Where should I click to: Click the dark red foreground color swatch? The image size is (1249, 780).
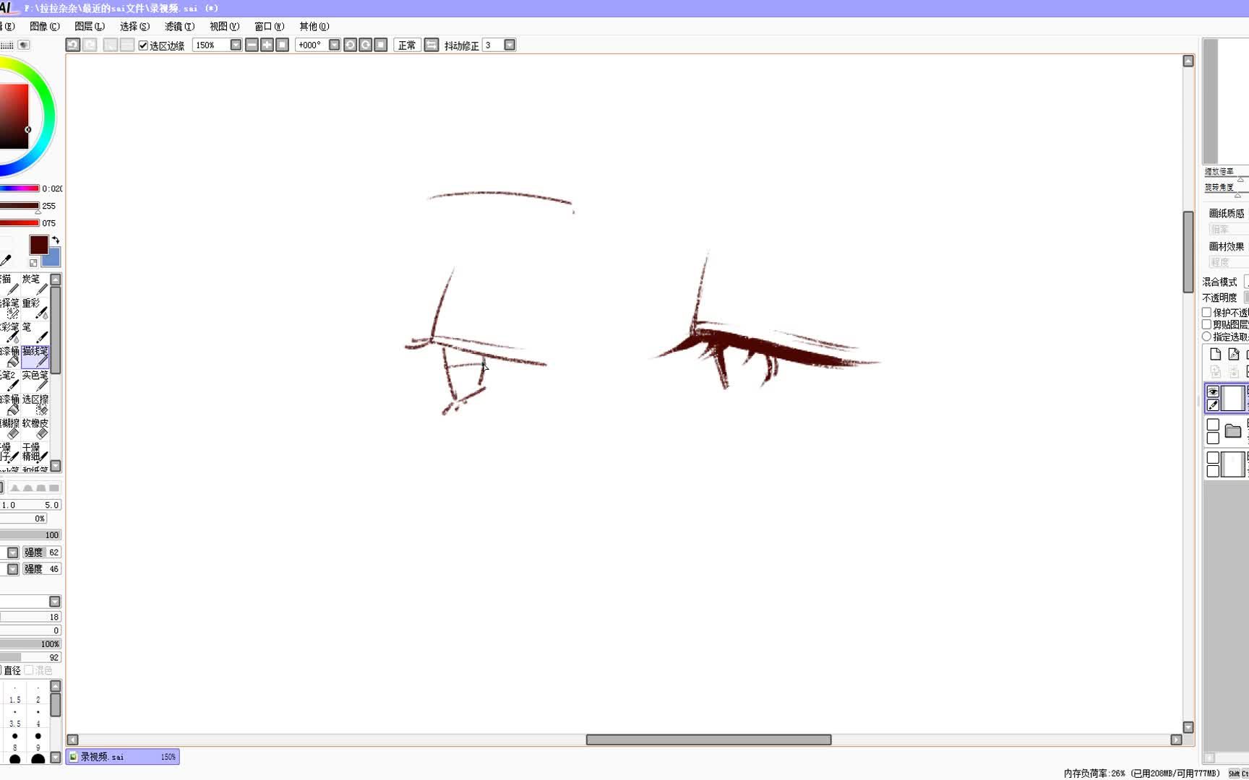coord(38,245)
